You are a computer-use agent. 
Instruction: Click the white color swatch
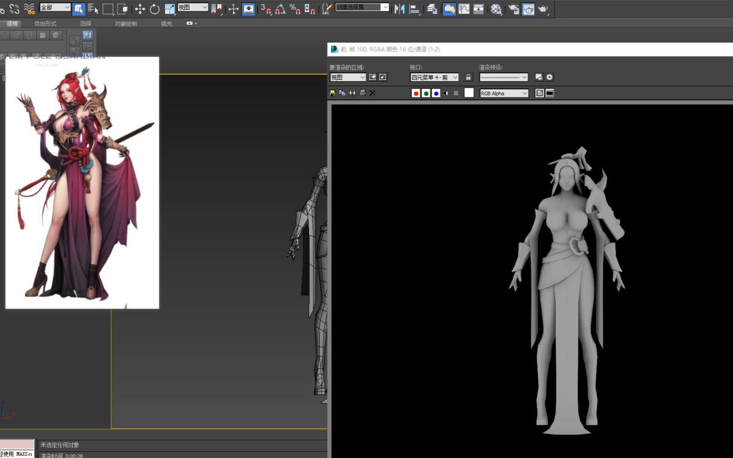[469, 93]
